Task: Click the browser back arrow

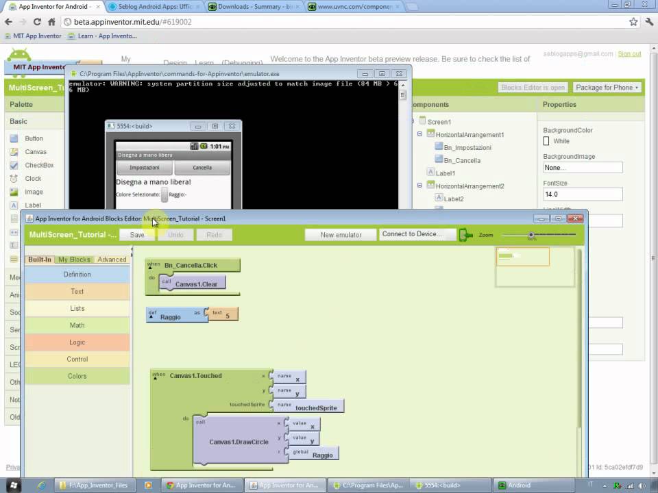Action: point(9,22)
